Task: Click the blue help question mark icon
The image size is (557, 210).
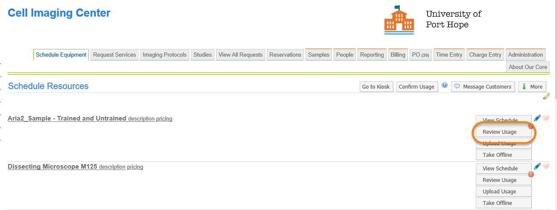Action: tap(445, 85)
